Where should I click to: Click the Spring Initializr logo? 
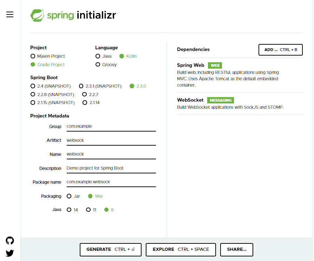pos(73,15)
